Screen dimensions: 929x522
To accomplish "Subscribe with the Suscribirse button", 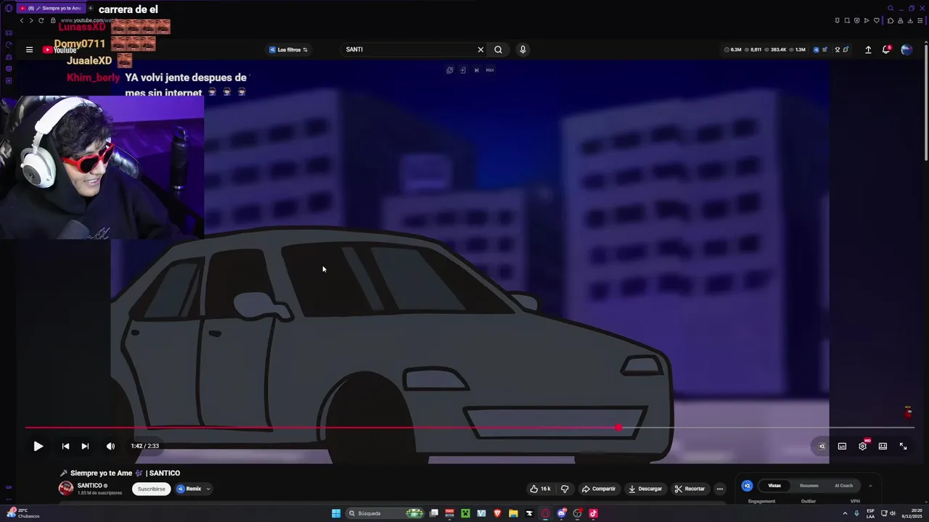I will 151,489.
